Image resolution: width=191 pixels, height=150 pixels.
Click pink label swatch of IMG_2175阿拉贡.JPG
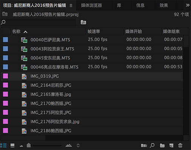pos(5,112)
